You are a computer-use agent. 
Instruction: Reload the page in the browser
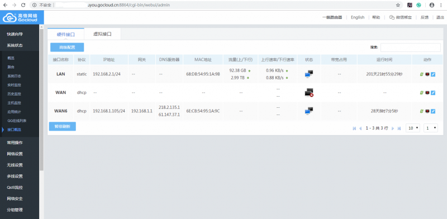23,5
